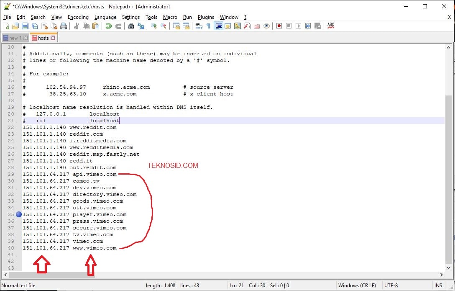Image resolution: width=455 pixels, height=291 pixels.
Task: Save the current file with toolbar icon
Action: (x=25, y=26)
